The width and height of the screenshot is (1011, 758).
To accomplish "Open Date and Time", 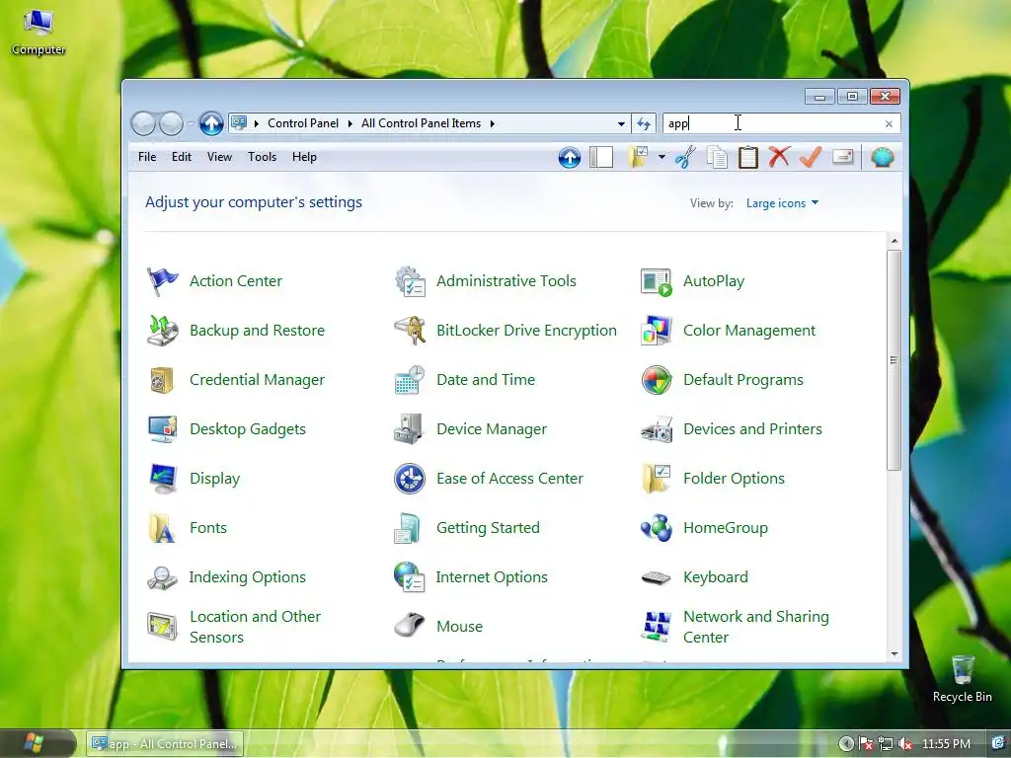I will 464,380.
